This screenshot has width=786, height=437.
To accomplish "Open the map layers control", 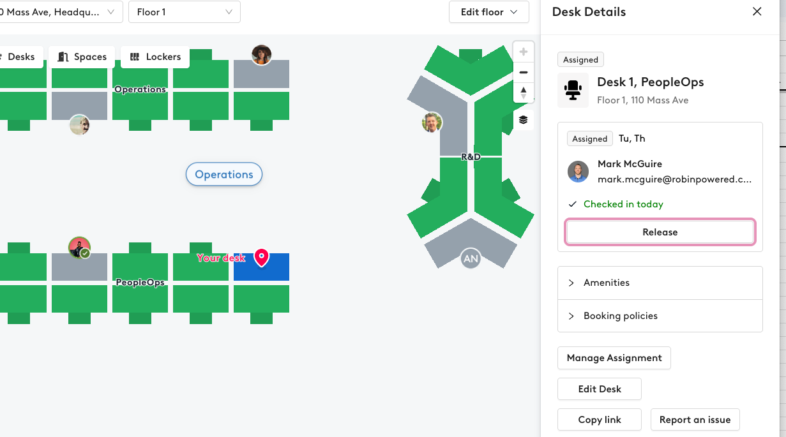I will click(x=523, y=119).
